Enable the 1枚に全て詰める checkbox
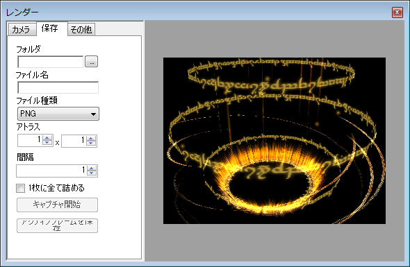Screen dimensions: 410x267 tap(21, 188)
